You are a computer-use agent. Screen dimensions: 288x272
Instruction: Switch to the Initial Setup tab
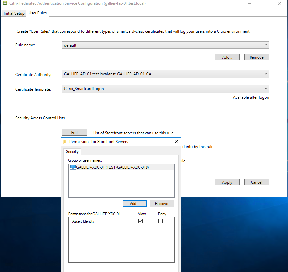point(14,13)
